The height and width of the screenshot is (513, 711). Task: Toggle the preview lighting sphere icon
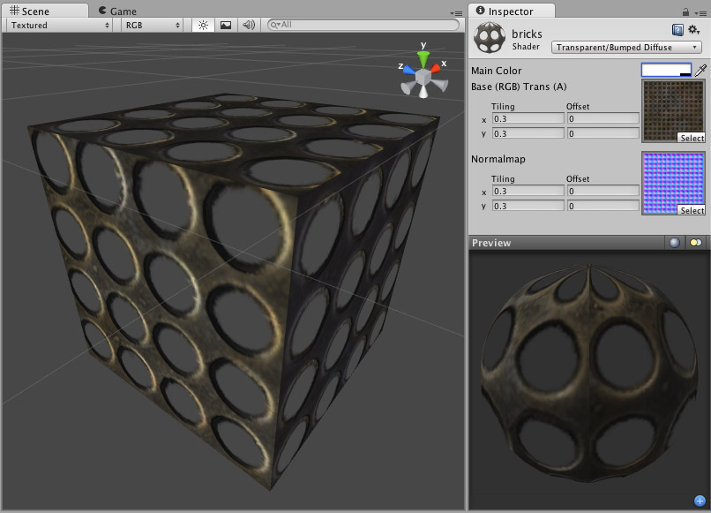(674, 242)
